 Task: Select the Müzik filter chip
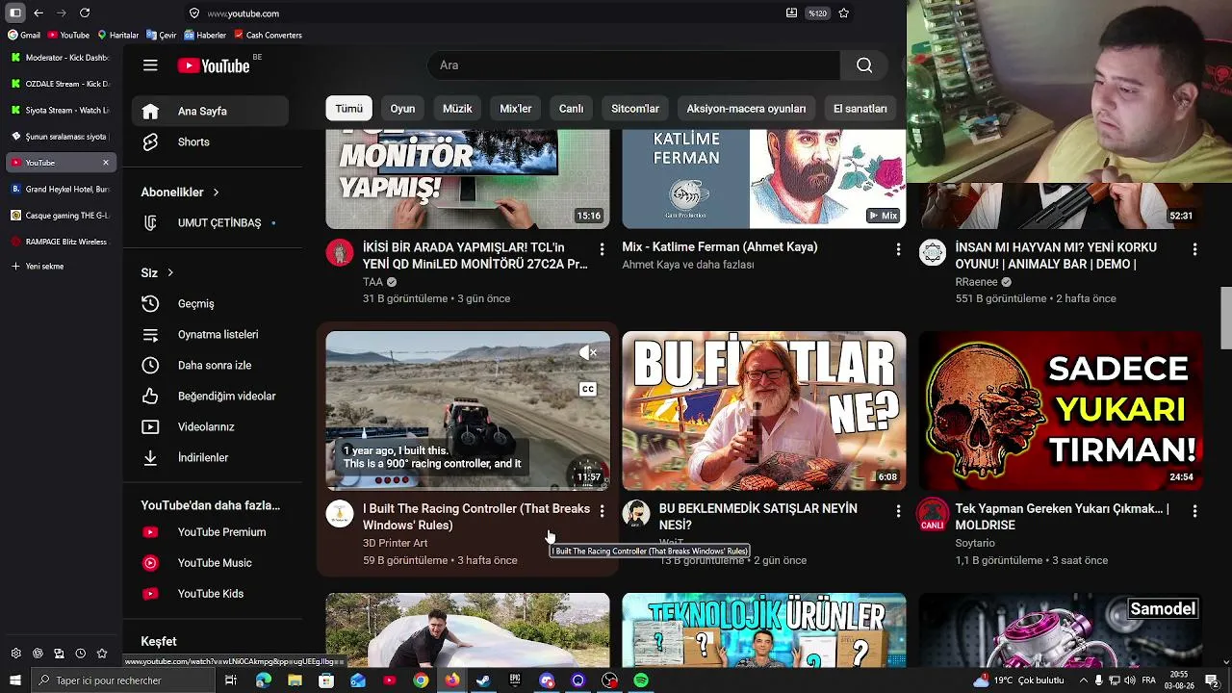[457, 109]
